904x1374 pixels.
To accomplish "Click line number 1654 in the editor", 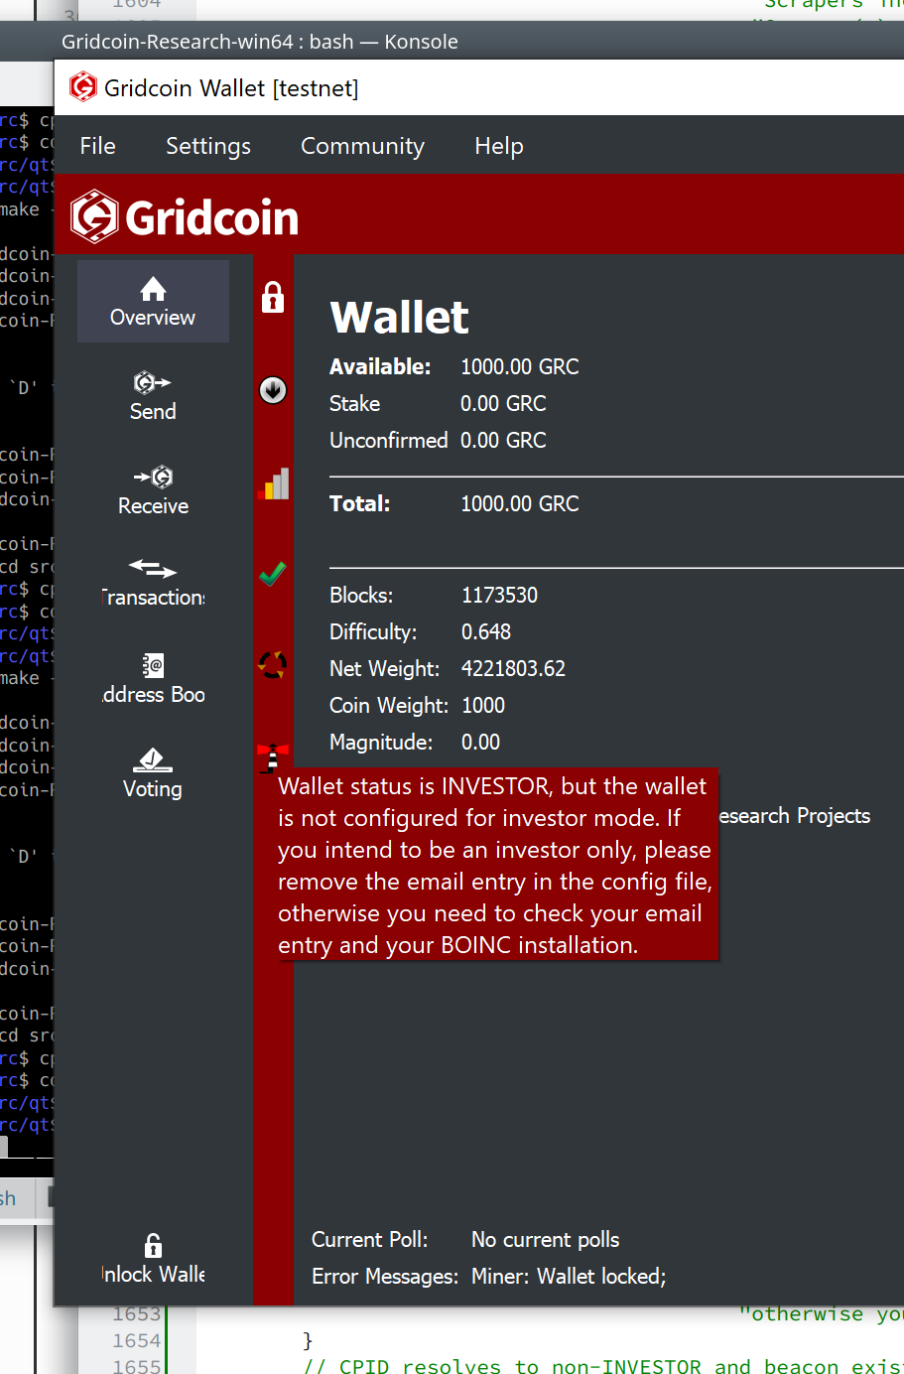I will click(136, 1340).
